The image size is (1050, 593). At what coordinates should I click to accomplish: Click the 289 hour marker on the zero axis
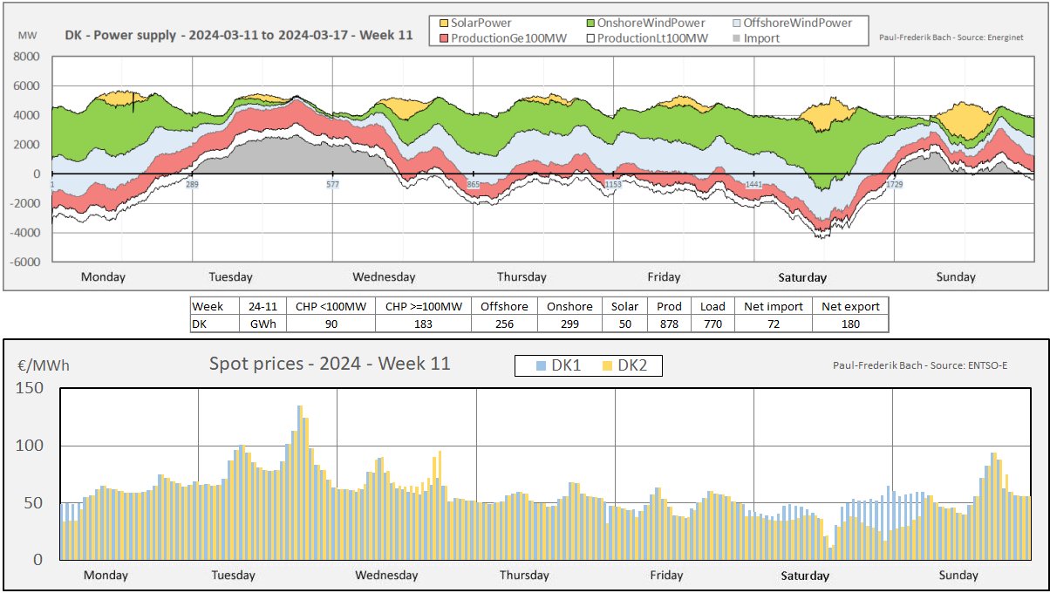pyautogui.click(x=192, y=185)
